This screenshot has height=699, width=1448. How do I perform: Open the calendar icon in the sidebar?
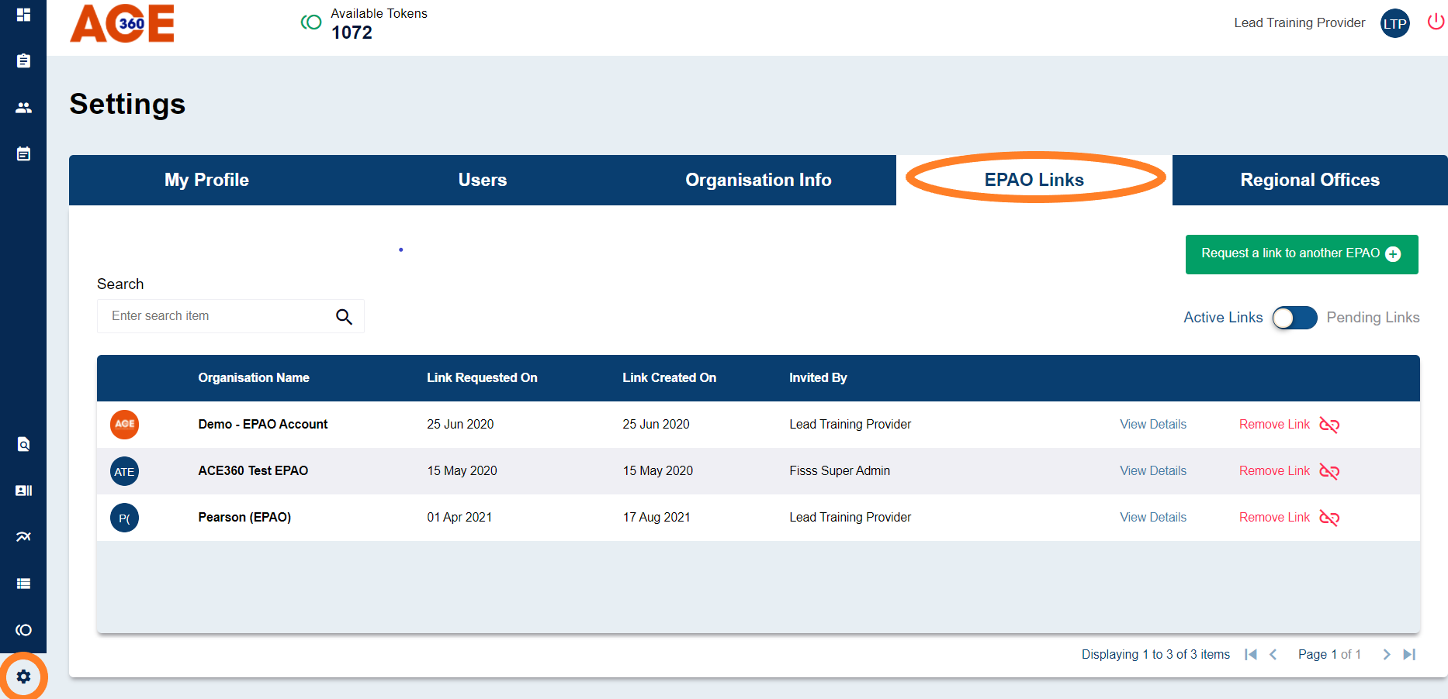click(23, 153)
